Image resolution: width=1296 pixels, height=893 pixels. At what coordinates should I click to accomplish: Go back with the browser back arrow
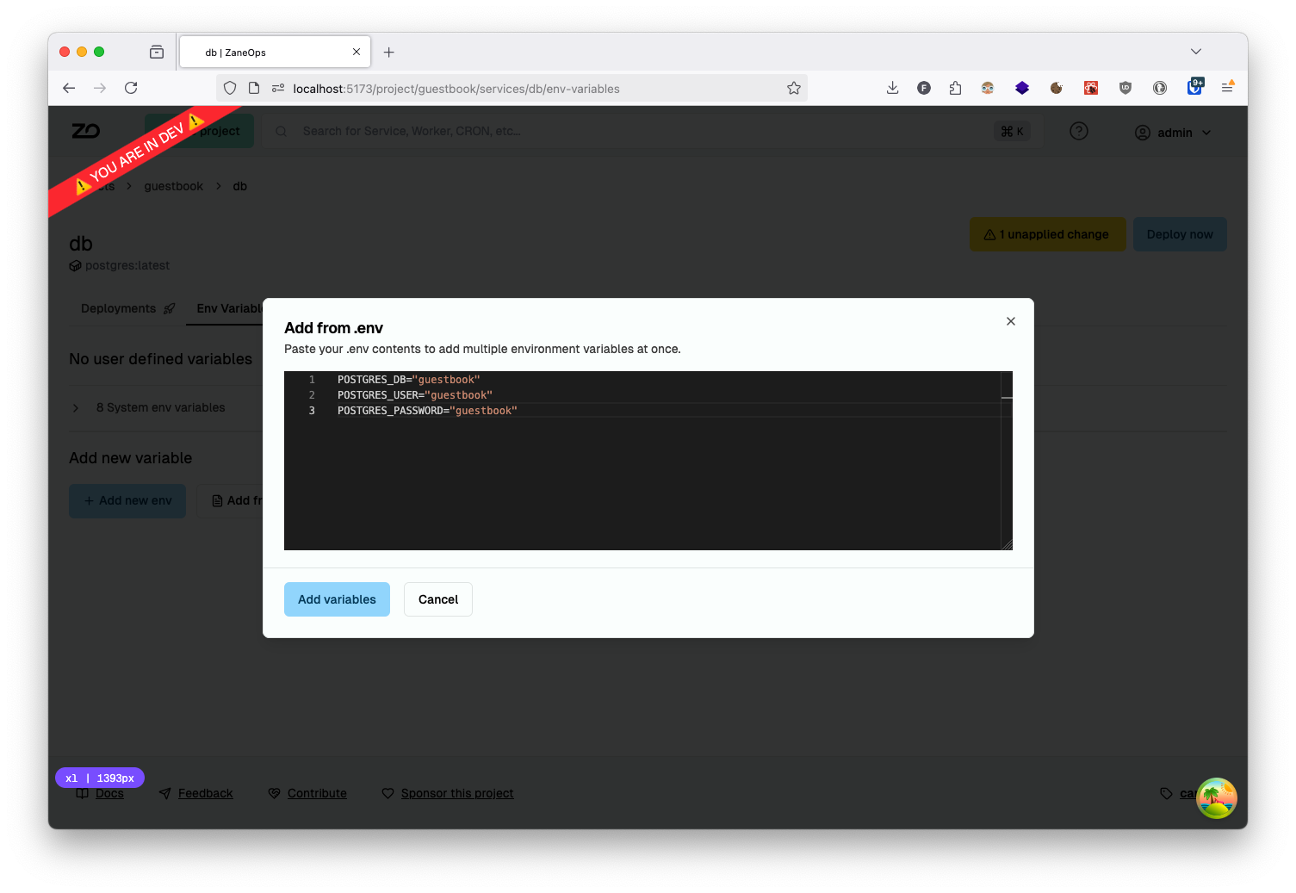pos(69,88)
